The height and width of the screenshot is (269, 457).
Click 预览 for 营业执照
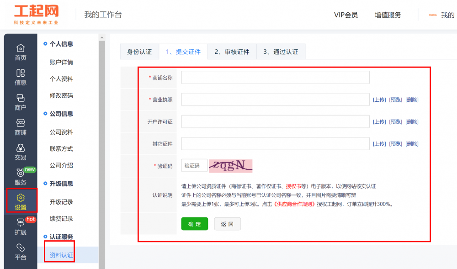tap(395, 100)
